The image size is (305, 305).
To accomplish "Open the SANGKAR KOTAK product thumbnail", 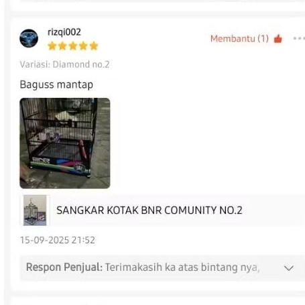I will (35, 210).
